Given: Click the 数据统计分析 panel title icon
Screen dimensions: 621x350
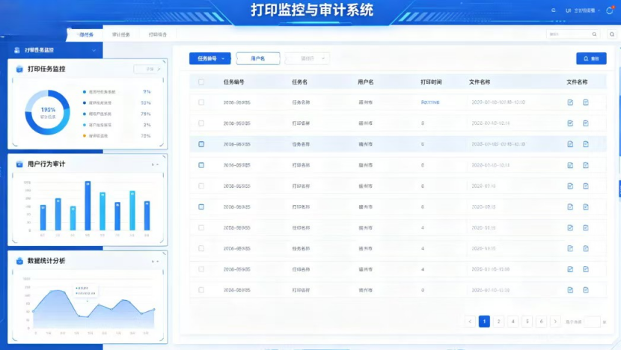Looking at the screenshot, I should tap(19, 261).
